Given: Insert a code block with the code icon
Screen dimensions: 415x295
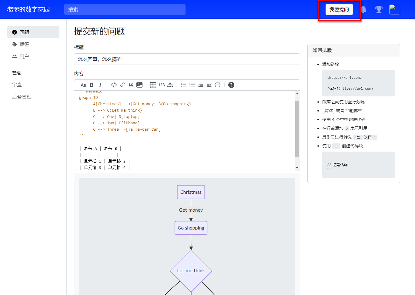Looking at the screenshot, I should pos(114,85).
